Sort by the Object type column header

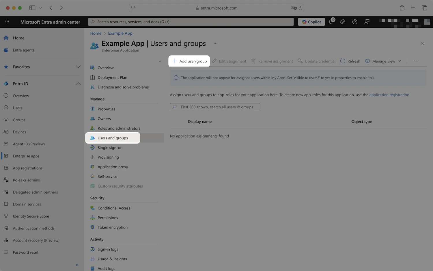[361, 122]
